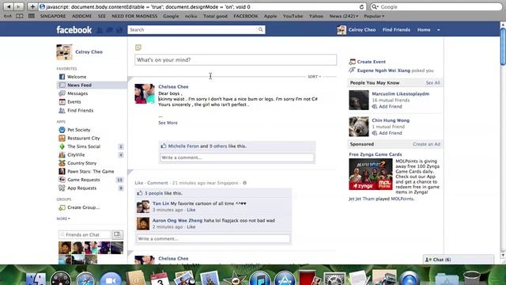This screenshot has width=506, height=285.
Task: Open the App Store icon in the Dock
Action: [x=285, y=279]
